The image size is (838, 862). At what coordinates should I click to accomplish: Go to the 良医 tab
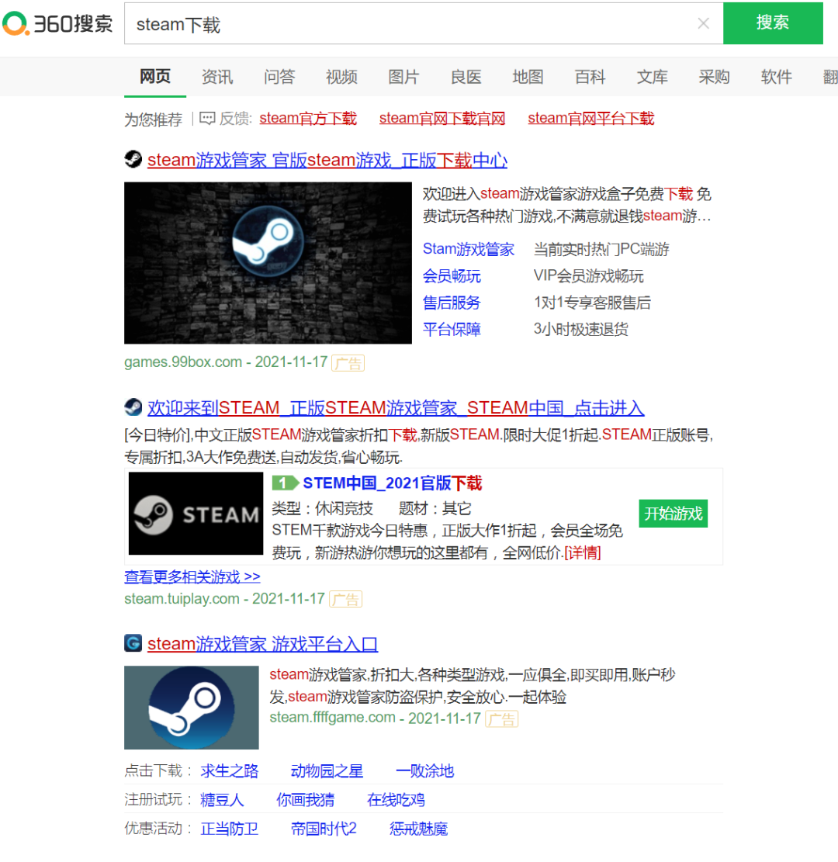[x=466, y=76]
